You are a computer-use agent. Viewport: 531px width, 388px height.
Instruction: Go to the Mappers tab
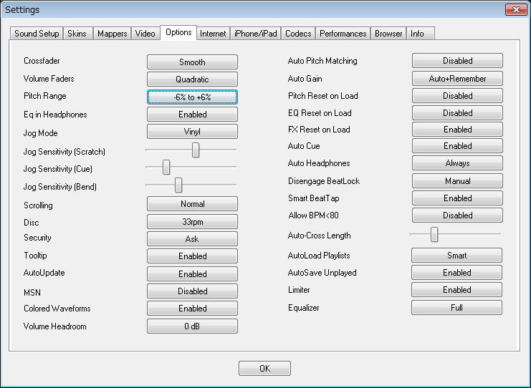coord(112,34)
